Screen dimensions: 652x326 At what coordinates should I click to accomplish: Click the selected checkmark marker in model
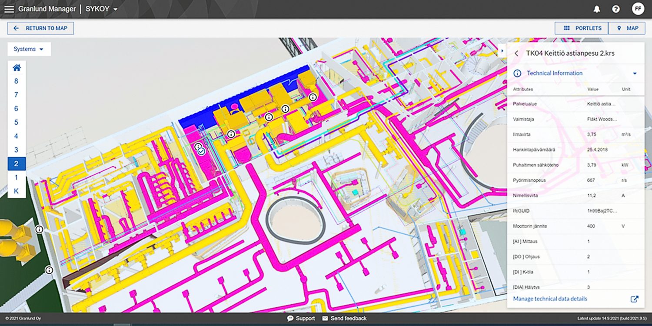tap(201, 151)
